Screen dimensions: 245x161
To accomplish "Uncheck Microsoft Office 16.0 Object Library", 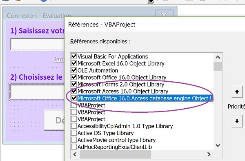I will tap(74, 77).
